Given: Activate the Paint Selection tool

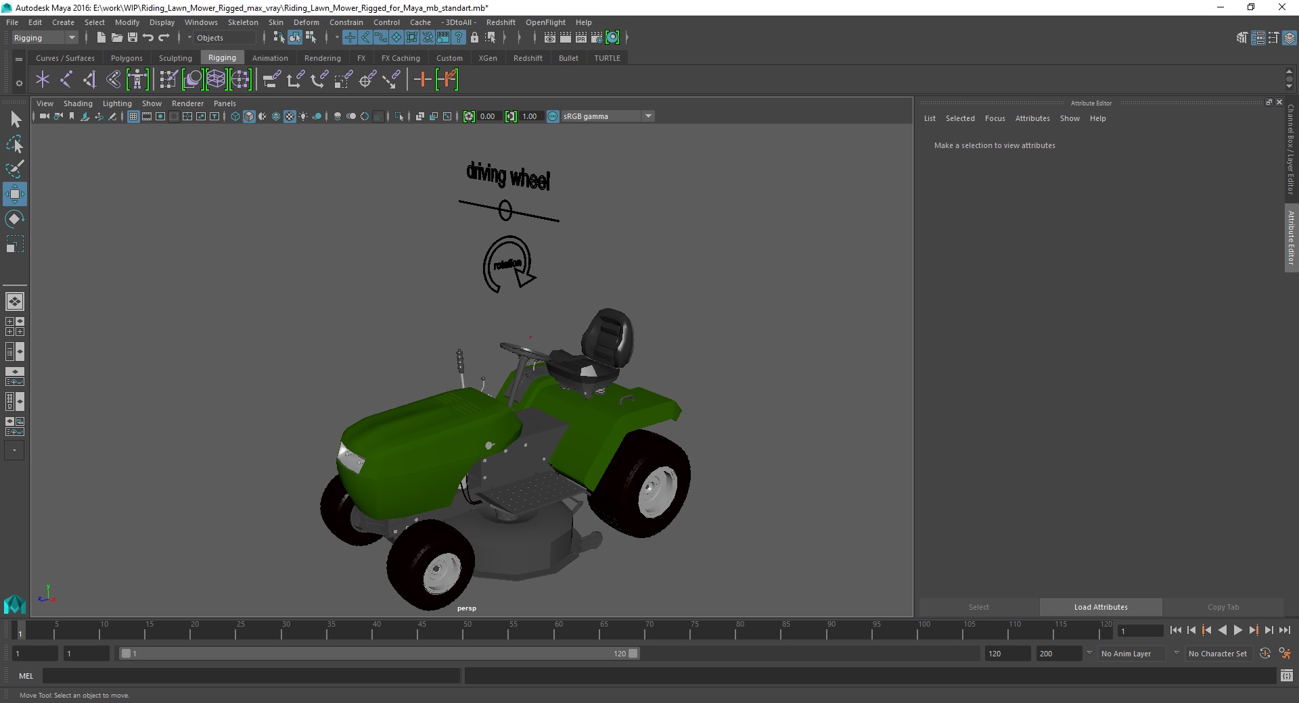Looking at the screenshot, I should click(14, 169).
